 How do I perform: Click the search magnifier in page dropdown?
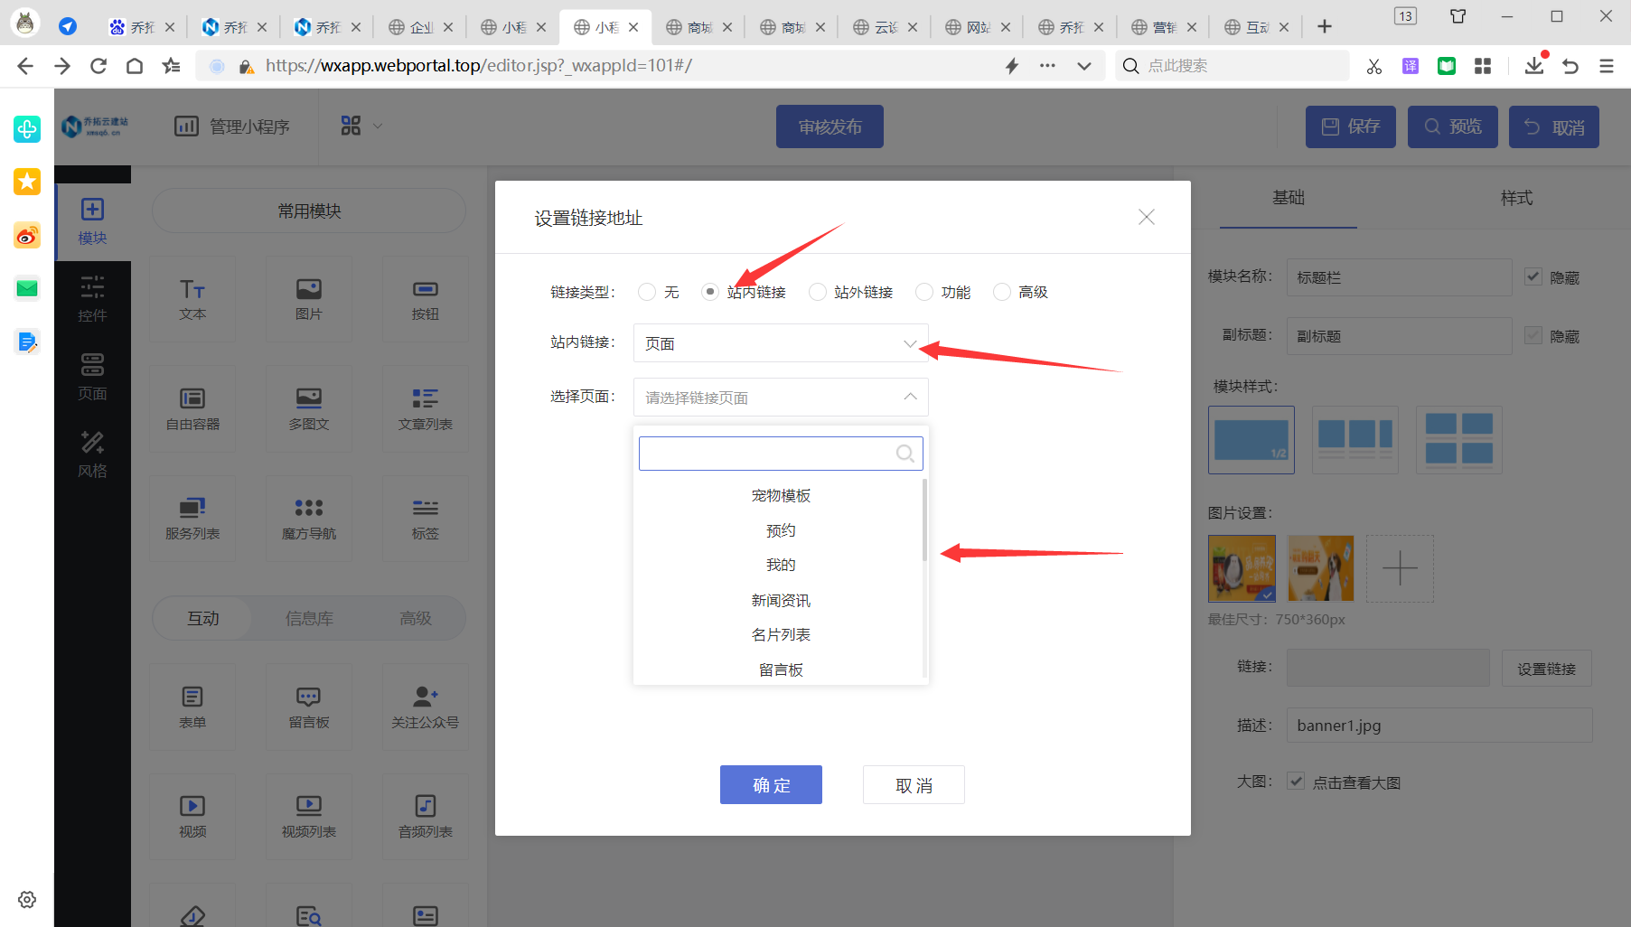coord(905,454)
